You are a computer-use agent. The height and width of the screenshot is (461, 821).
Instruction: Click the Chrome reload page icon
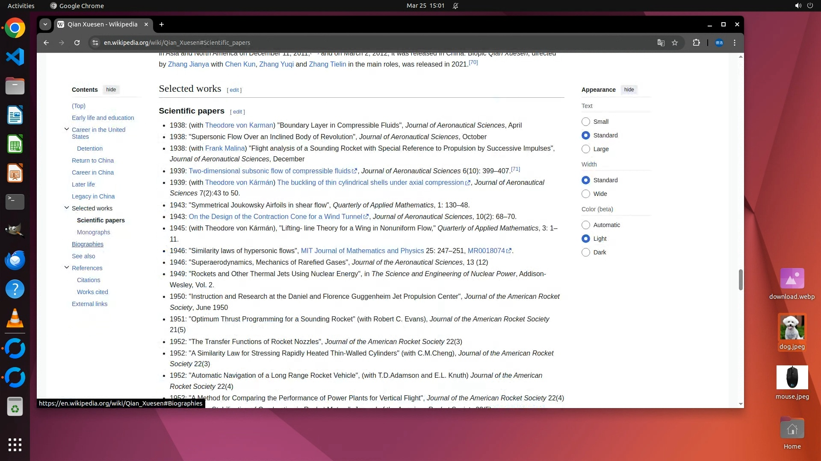point(77,43)
